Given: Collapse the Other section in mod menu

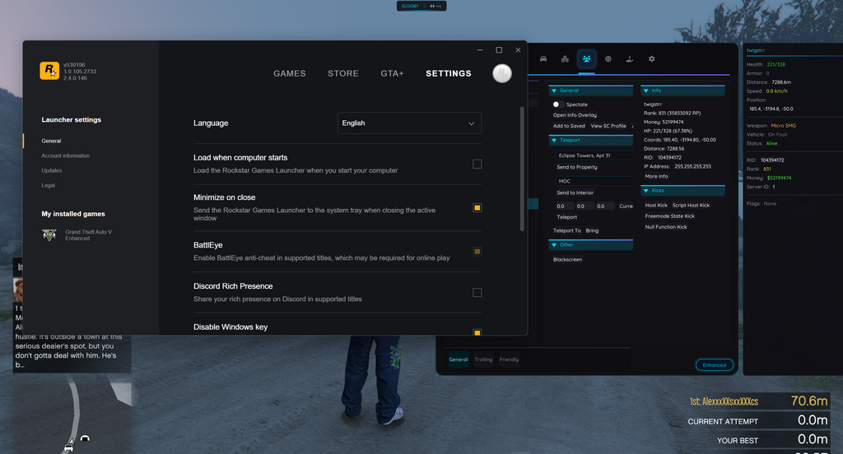Looking at the screenshot, I should pyautogui.click(x=591, y=245).
